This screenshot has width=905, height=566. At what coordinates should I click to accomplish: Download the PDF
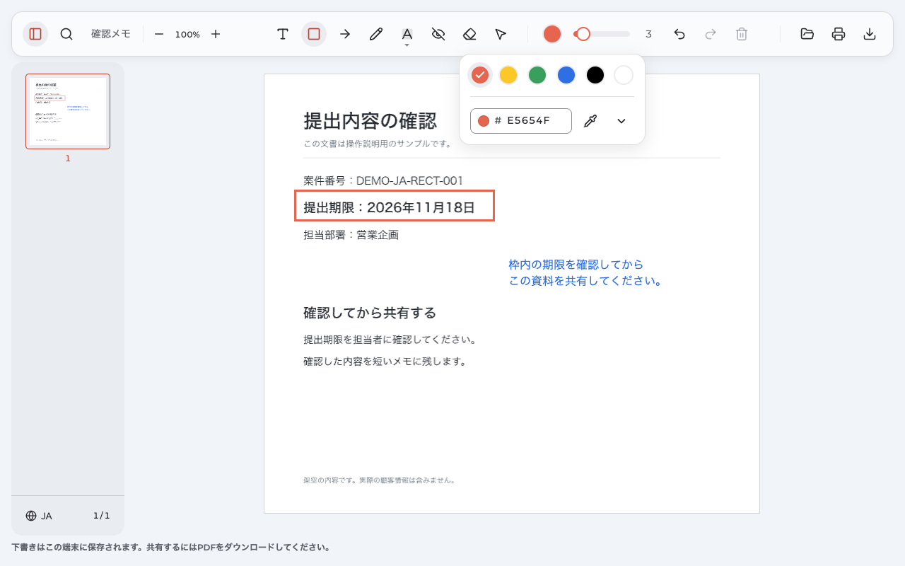tap(870, 34)
